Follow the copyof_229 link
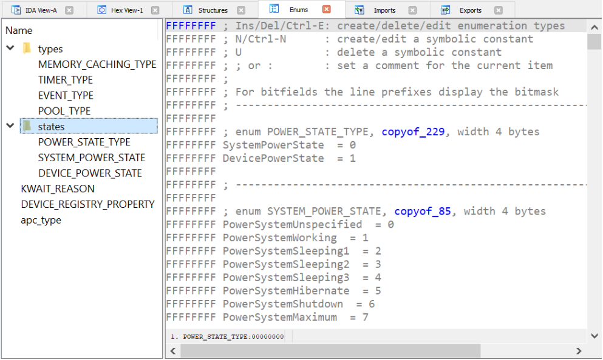The width and height of the screenshot is (603, 360). pyautogui.click(x=413, y=132)
